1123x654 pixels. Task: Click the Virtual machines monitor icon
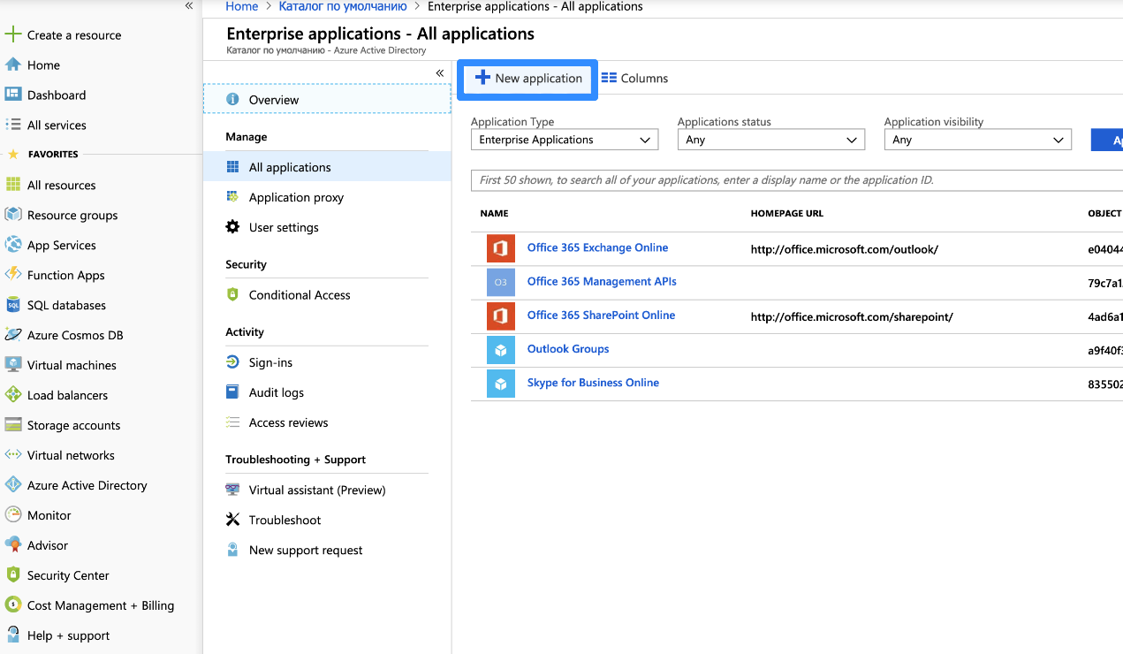point(12,365)
